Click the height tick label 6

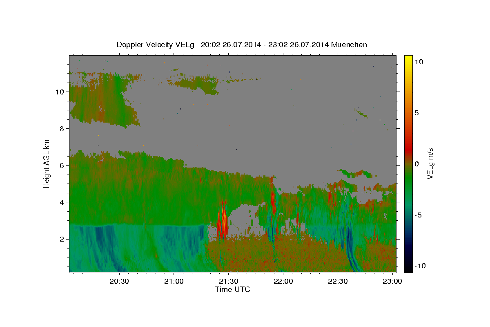tap(62, 166)
